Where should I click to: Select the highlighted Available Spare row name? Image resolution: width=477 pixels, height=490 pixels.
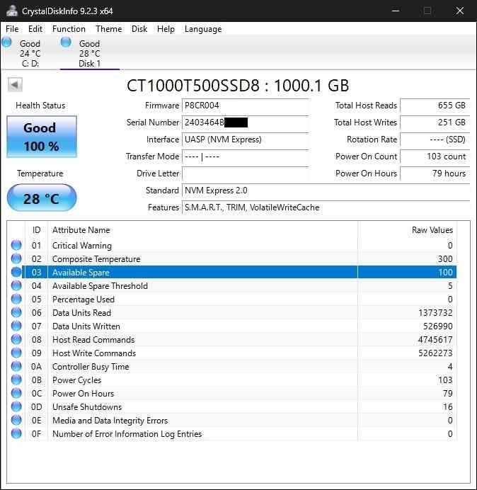(81, 273)
